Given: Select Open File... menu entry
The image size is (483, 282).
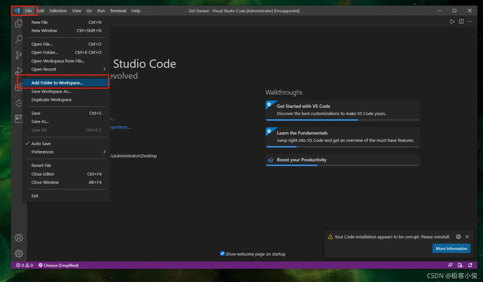Looking at the screenshot, I should point(67,44).
